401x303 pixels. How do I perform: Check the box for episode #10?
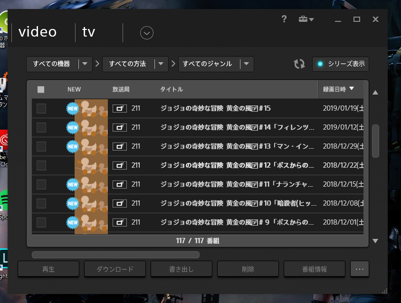tap(41, 204)
